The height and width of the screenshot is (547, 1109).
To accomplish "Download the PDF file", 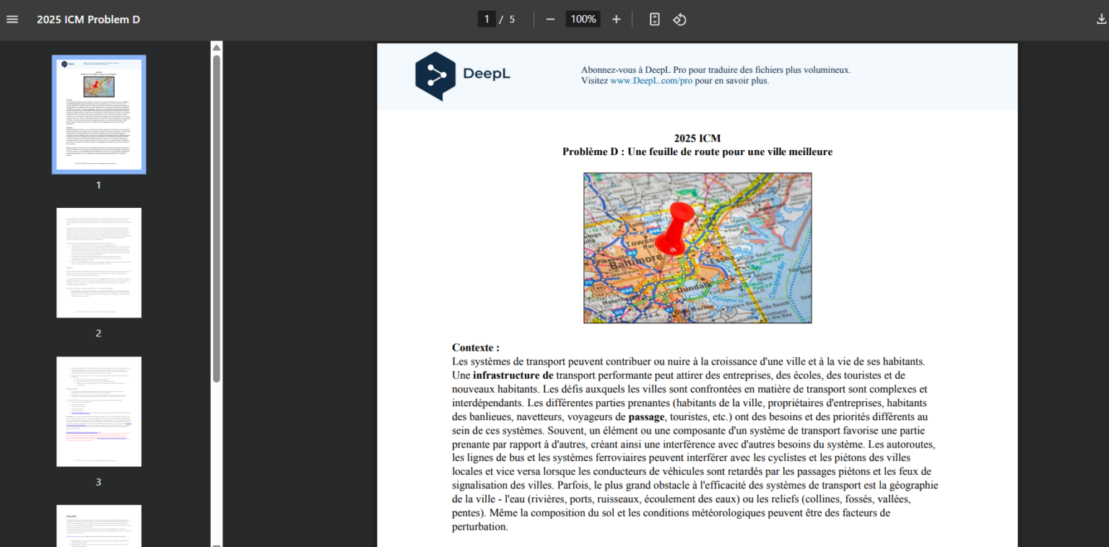I will pos(1101,19).
